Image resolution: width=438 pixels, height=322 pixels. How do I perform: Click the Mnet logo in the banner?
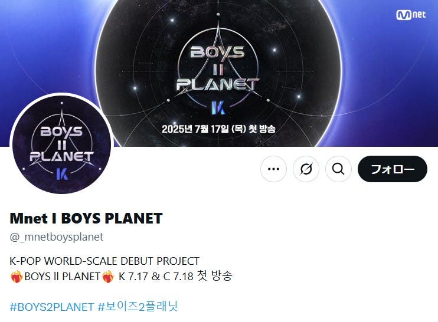[411, 15]
